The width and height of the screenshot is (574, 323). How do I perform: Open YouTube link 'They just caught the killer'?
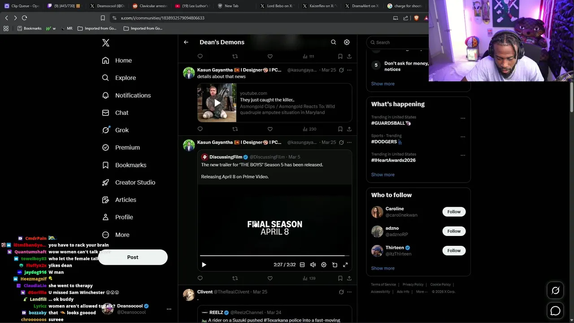point(274,102)
